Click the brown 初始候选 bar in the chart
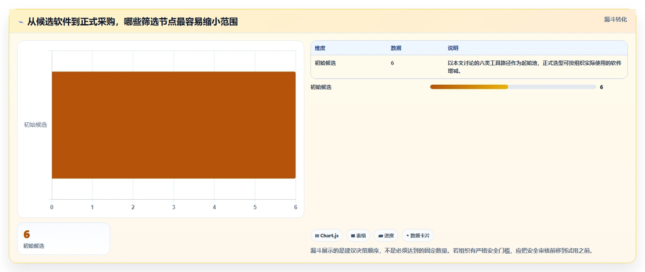645x272 pixels. 174,125
